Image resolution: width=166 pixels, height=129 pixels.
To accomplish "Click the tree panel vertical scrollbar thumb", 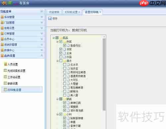I will click(104, 74).
